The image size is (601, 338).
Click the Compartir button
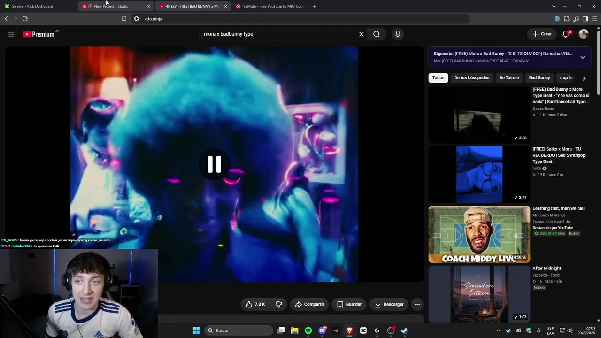pos(309,304)
